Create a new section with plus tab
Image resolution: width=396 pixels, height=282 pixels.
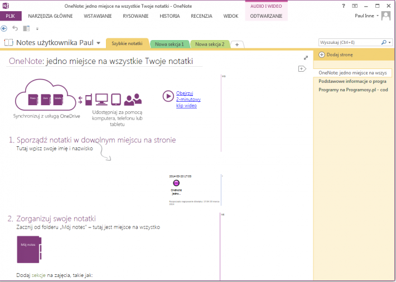[237, 44]
